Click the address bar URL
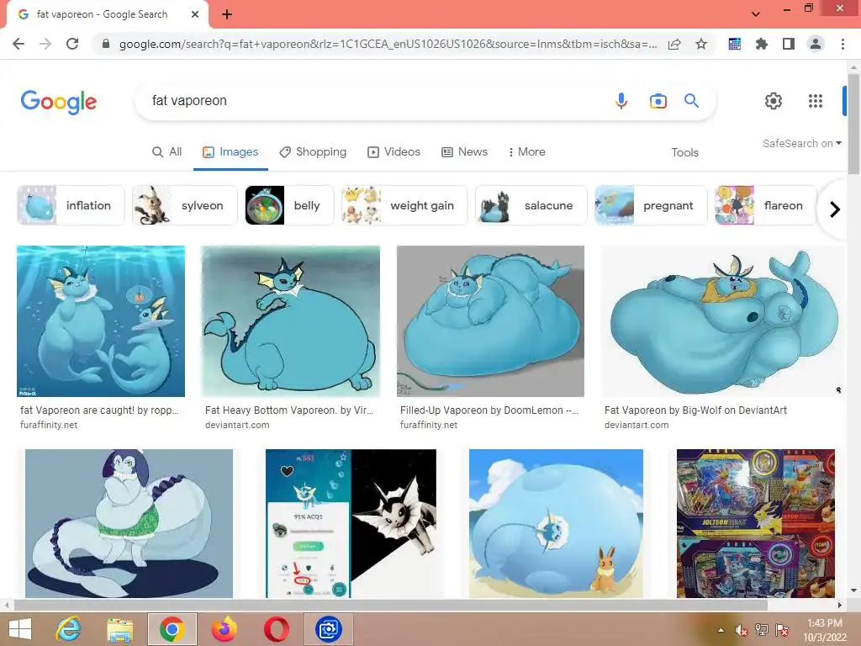The image size is (861, 646). coord(388,44)
